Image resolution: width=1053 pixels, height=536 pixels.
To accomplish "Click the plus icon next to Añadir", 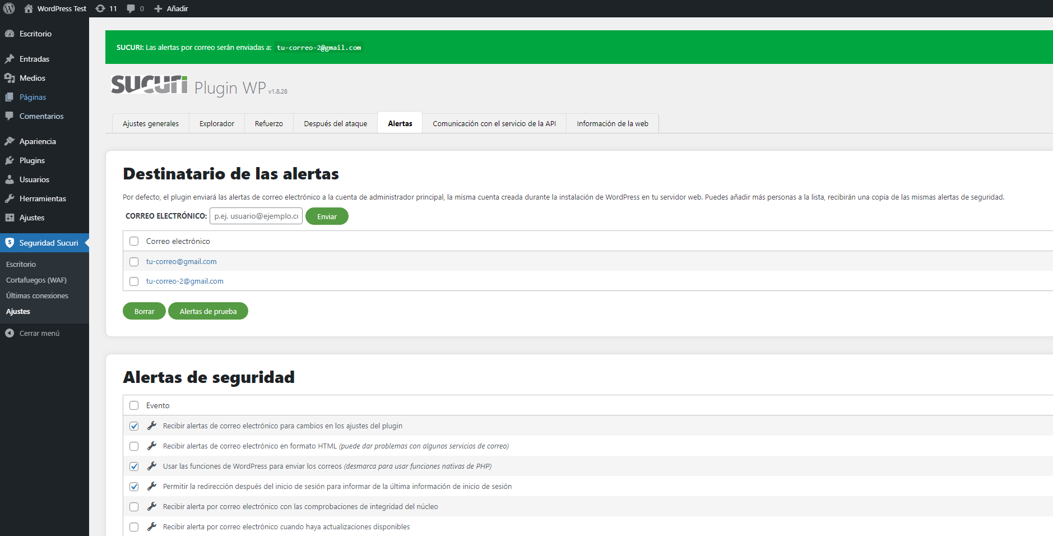I will (x=158, y=8).
